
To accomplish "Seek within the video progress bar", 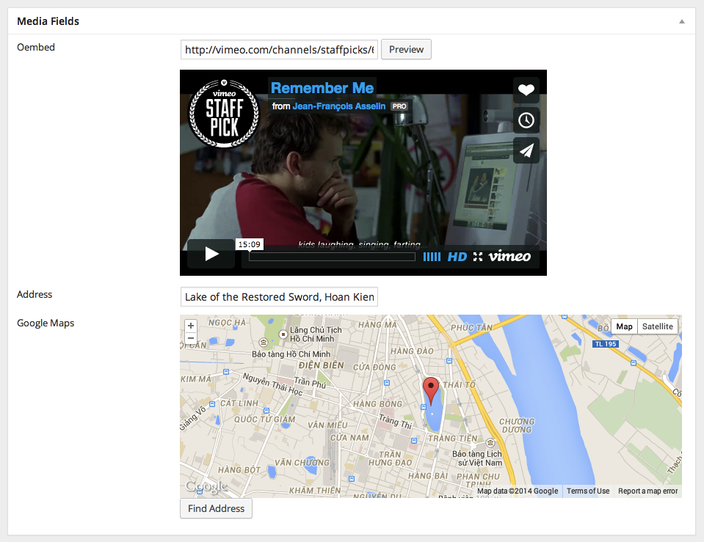I will [332, 257].
